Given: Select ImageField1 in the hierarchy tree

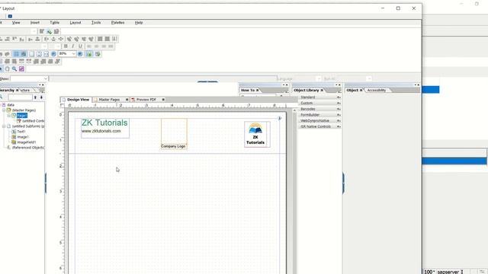Looking at the screenshot, I should (26, 142).
